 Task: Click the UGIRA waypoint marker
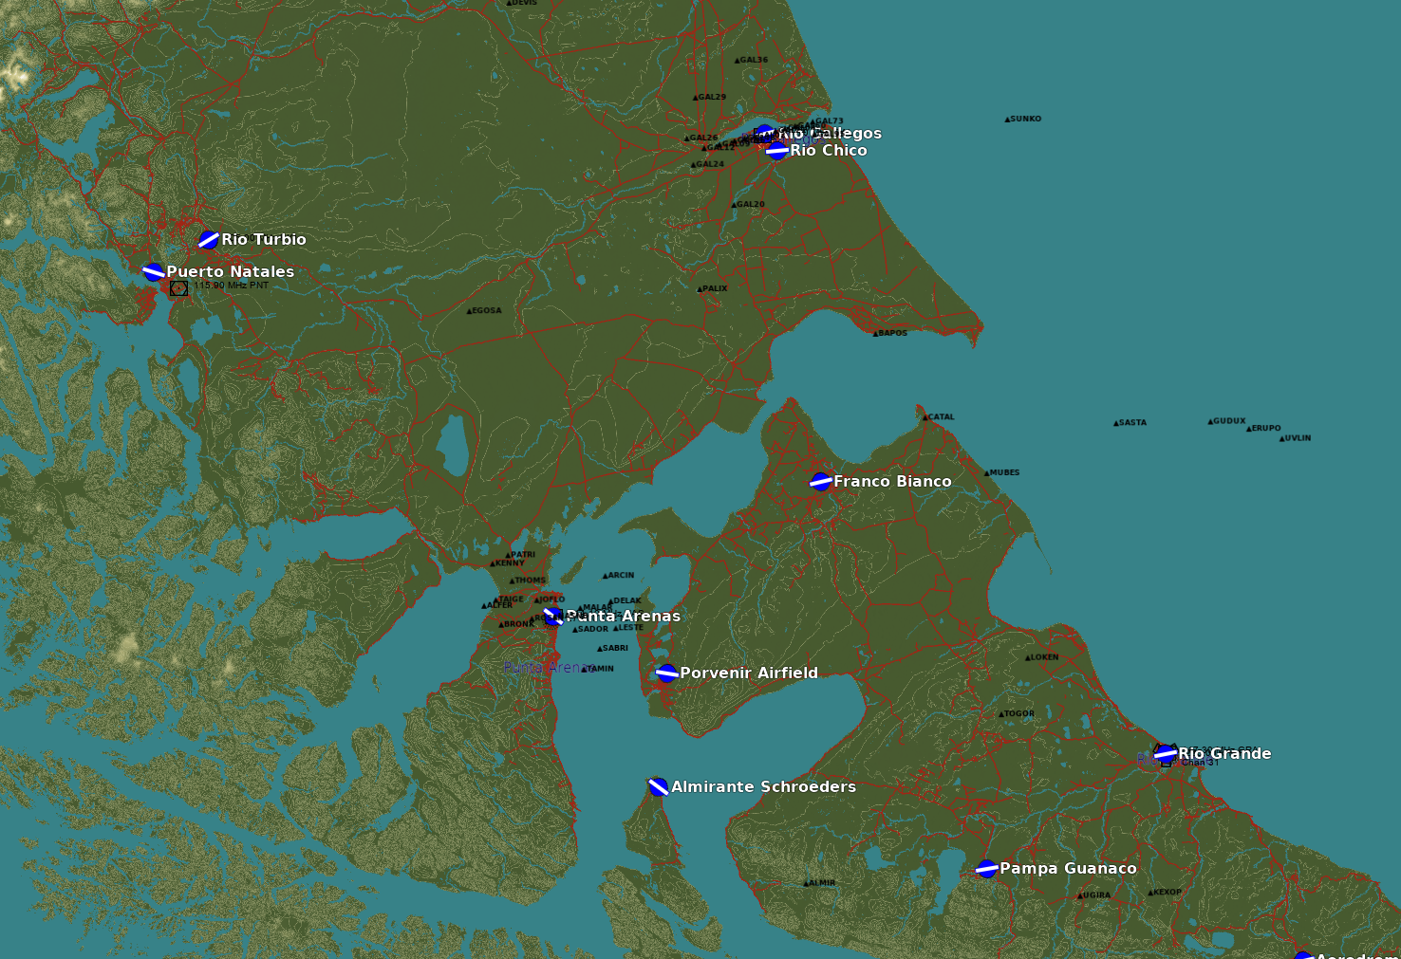[x=1078, y=895]
